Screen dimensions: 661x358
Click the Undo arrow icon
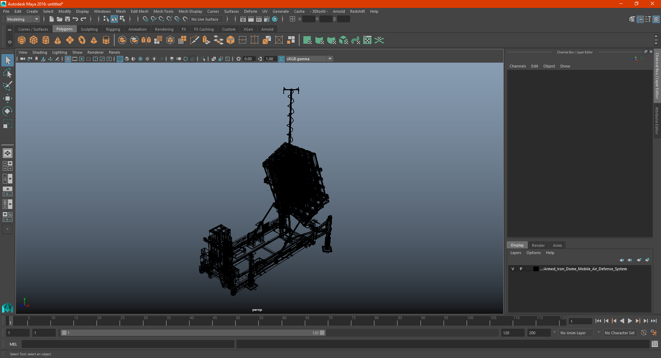coord(75,19)
